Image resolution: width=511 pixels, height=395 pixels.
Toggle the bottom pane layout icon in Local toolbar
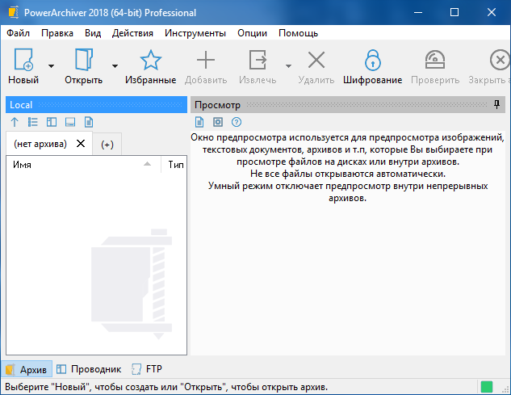click(70, 122)
